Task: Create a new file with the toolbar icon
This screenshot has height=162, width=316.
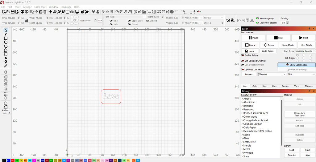Action: pyautogui.click(x=4, y=12)
